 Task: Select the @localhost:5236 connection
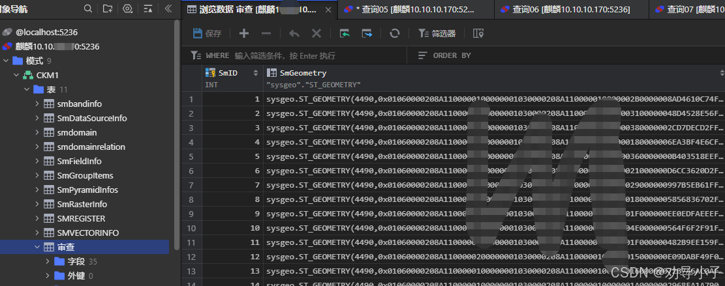(46, 33)
